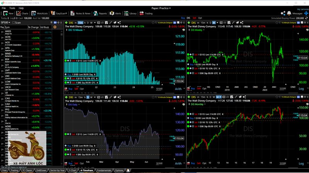
Task: Click favorite star in 15-minute chart header
Action: coord(153,23)
